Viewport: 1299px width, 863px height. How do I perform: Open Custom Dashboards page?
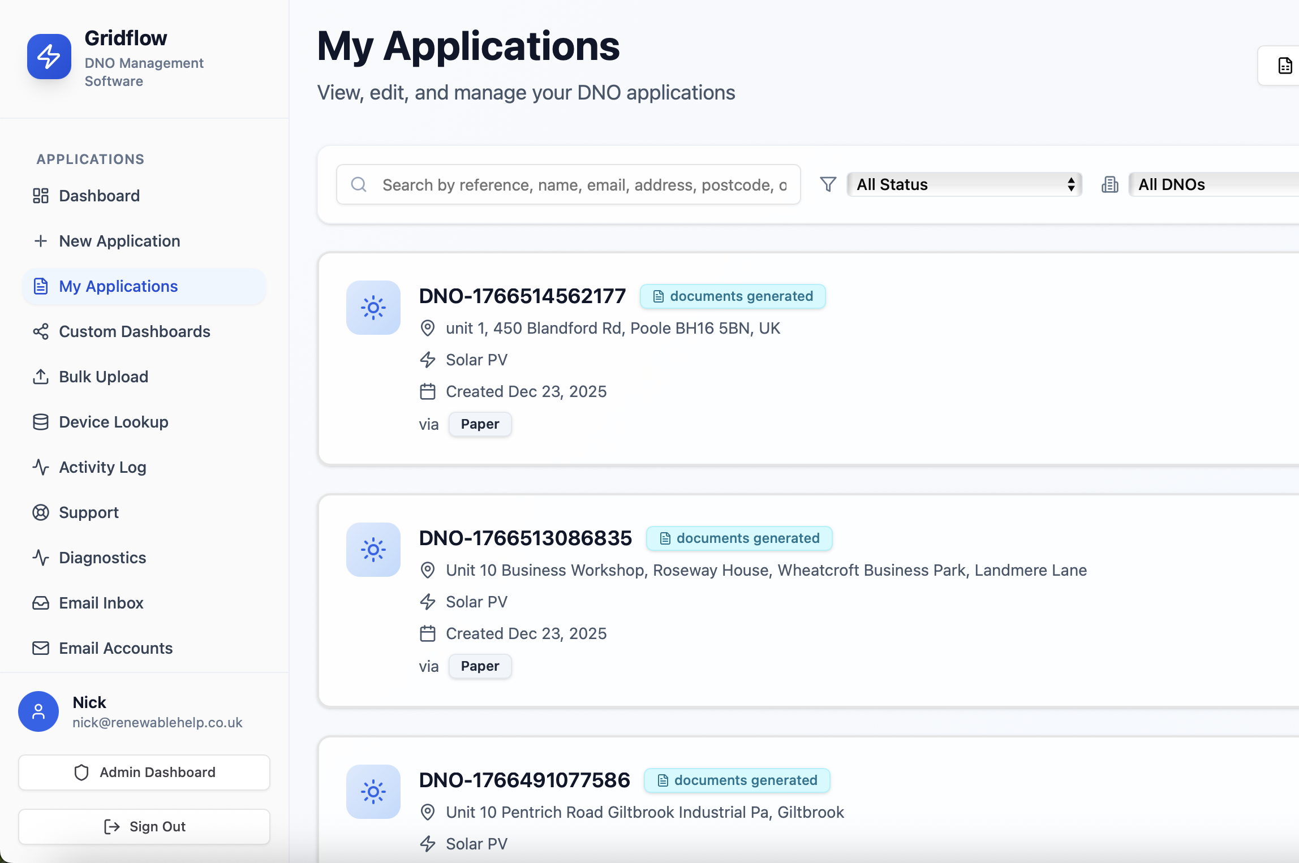(x=134, y=331)
